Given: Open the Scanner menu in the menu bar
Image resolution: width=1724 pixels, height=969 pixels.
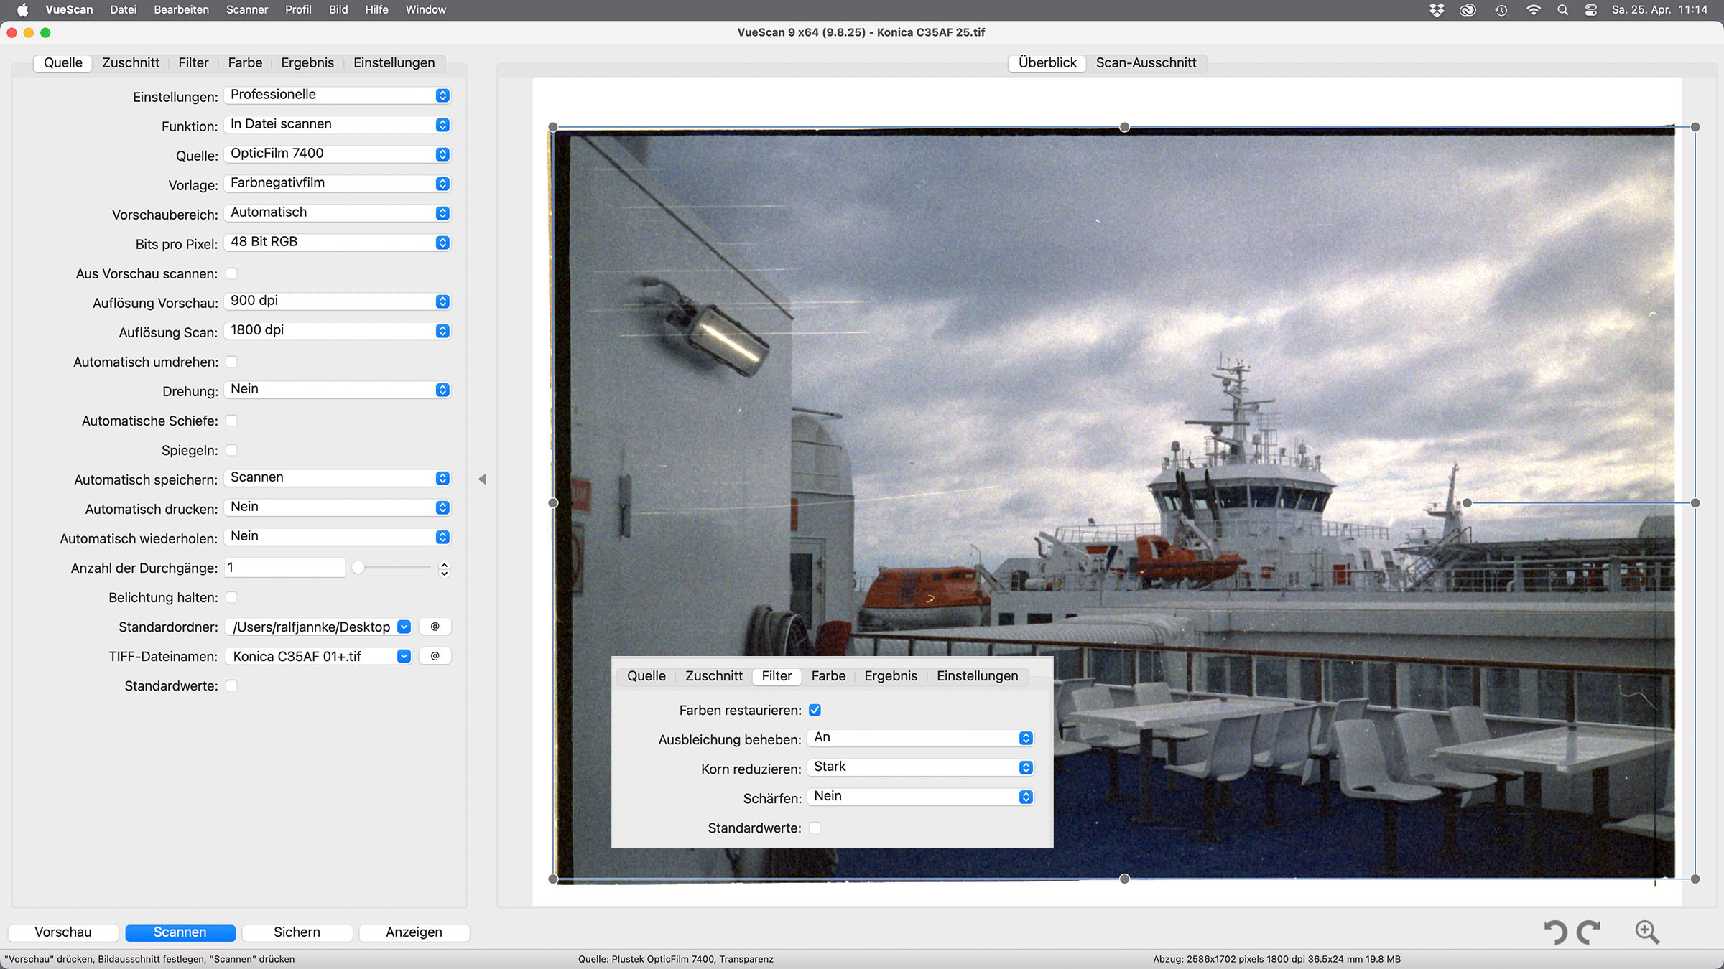Looking at the screenshot, I should coord(246,10).
